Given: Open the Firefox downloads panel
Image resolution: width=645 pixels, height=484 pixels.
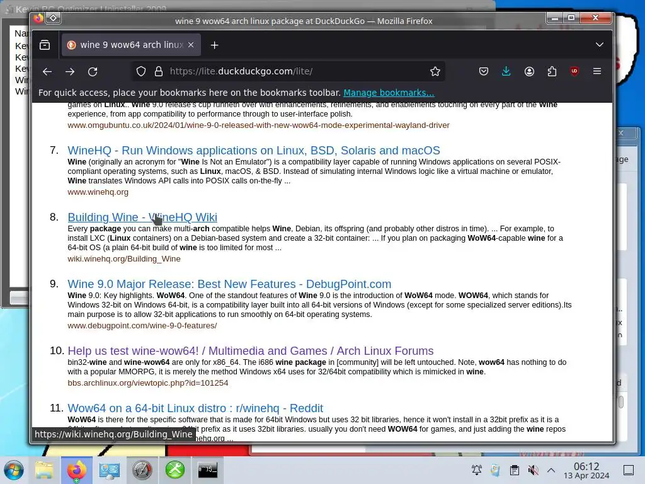Looking at the screenshot, I should coord(506,72).
